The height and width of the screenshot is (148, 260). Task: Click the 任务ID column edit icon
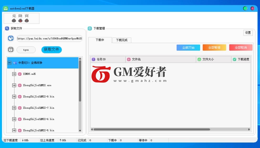(x=93, y=59)
